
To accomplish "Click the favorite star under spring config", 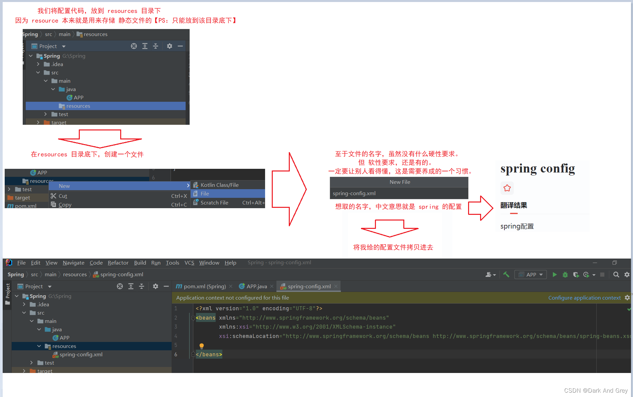I will click(507, 188).
